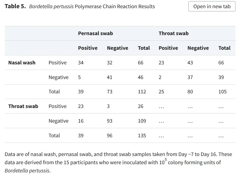Screen dimensions: 247x180
Task: Click the value 43 under Throat swab Negative
Action: coord(190,63)
